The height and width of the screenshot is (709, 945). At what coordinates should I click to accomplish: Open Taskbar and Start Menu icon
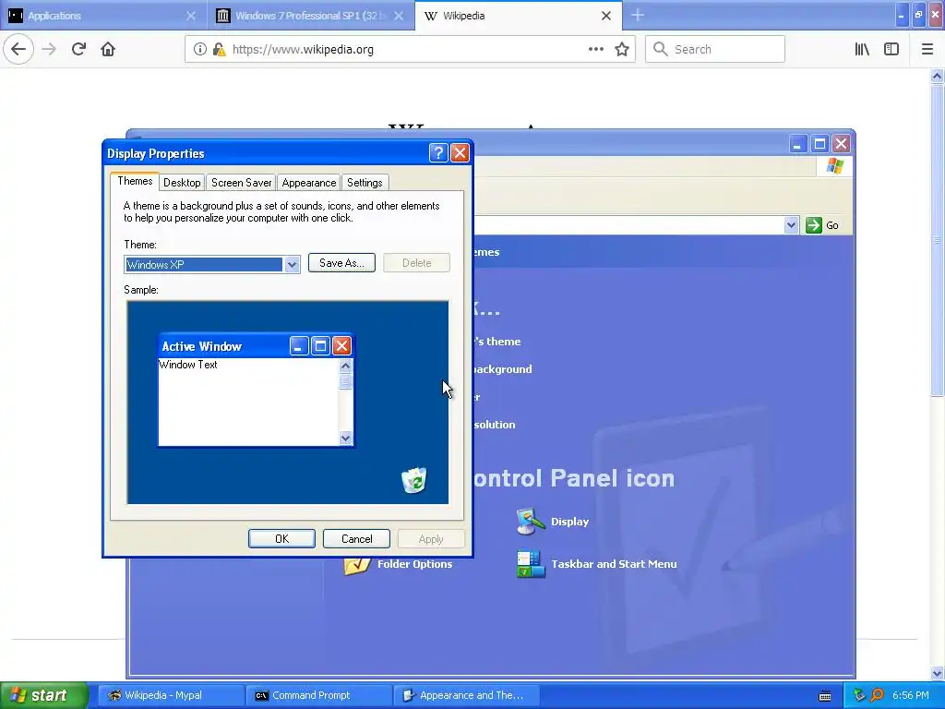pyautogui.click(x=597, y=564)
